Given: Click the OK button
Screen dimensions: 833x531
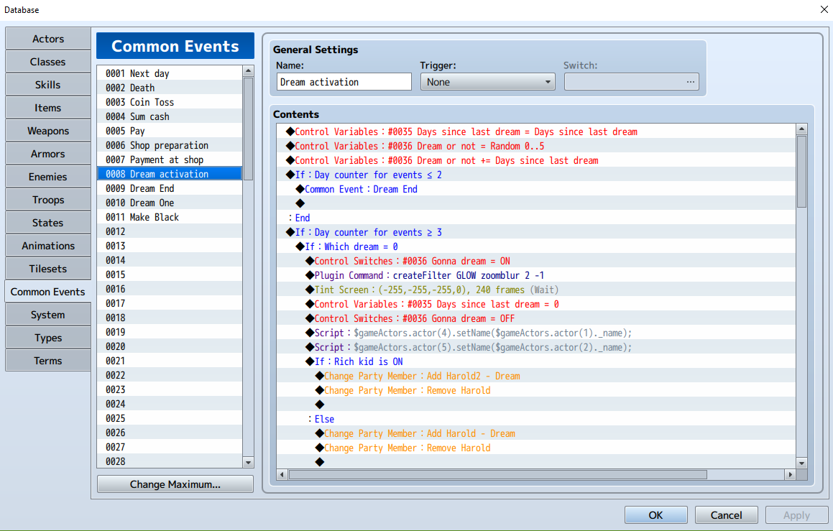Looking at the screenshot, I should [x=655, y=515].
